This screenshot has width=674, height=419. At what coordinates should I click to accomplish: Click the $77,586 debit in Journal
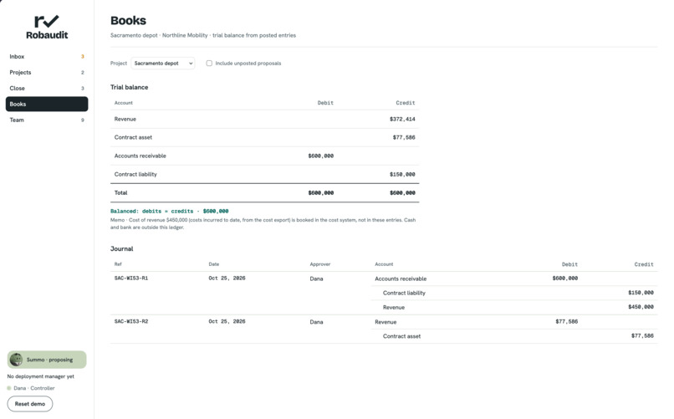[566, 321]
